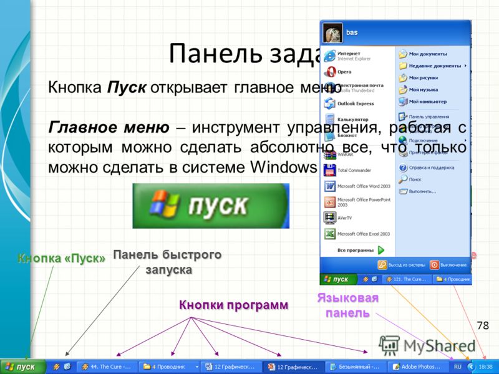Launch Opera from the Start menu icon
The image size is (499, 374).
pyautogui.click(x=330, y=72)
